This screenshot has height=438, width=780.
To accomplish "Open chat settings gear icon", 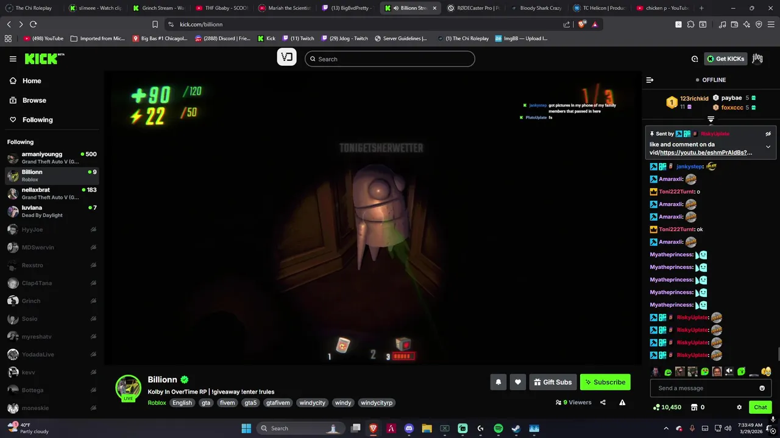I will 739,408.
